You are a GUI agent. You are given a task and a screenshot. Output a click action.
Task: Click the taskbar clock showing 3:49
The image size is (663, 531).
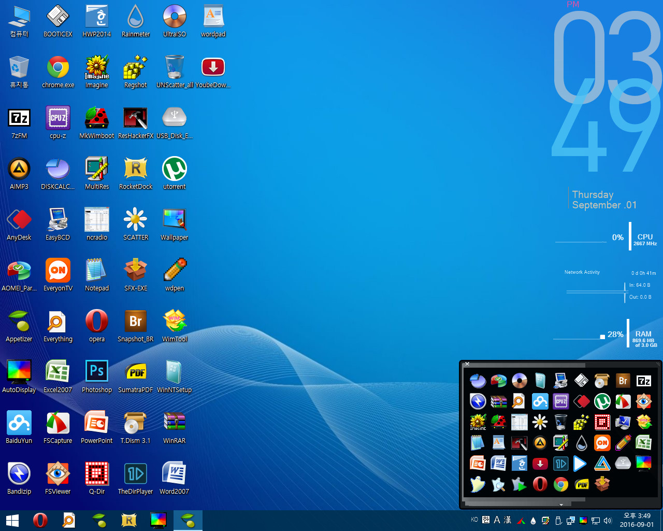[x=637, y=520]
